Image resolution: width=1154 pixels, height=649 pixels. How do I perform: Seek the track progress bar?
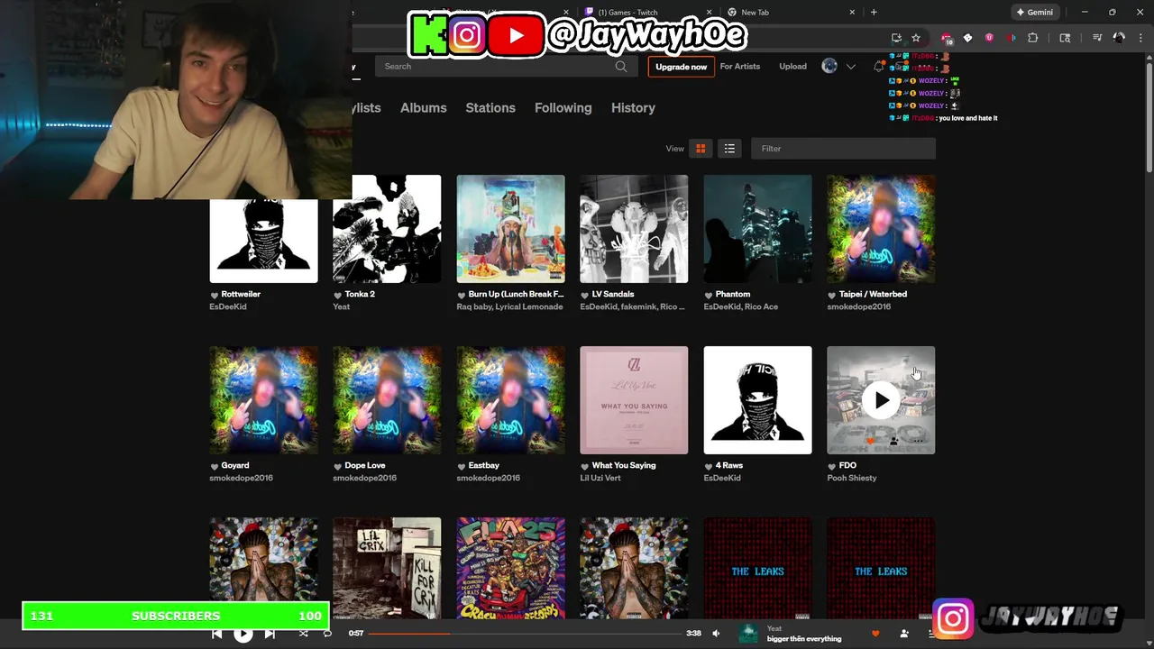click(524, 634)
